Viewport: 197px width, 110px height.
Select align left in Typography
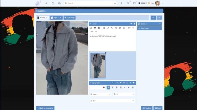click(x=108, y=87)
